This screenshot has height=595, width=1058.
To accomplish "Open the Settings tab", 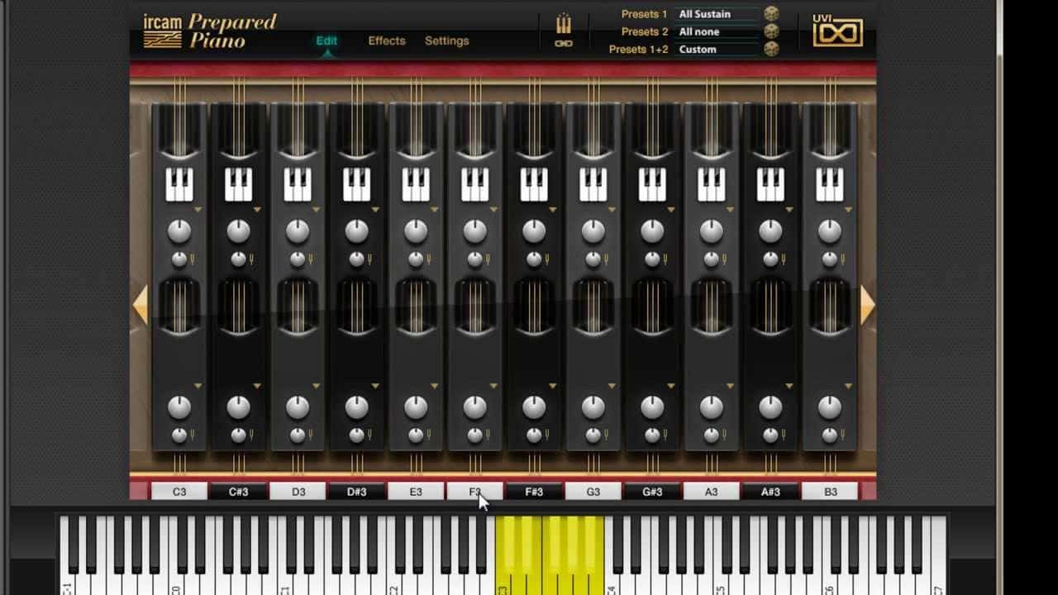I will click(x=446, y=40).
